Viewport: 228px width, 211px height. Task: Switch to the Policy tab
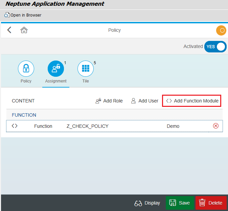(26, 72)
